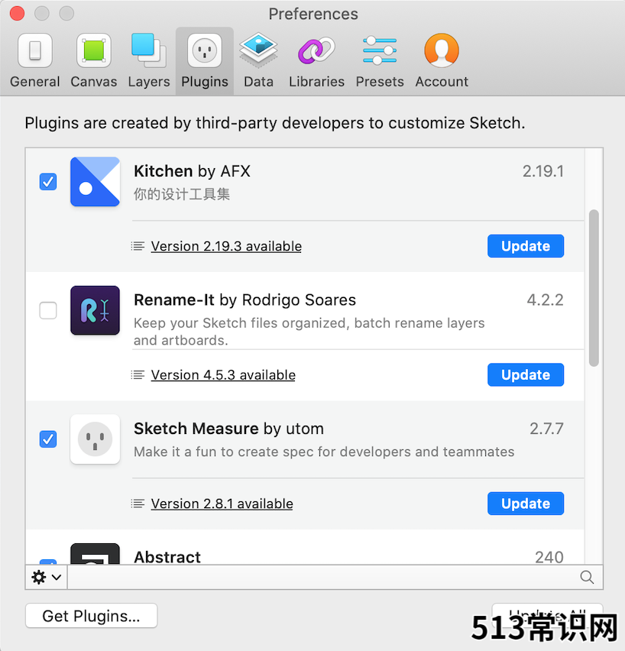Open the Account preferences tab
Image resolution: width=625 pixels, height=651 pixels.
click(442, 61)
